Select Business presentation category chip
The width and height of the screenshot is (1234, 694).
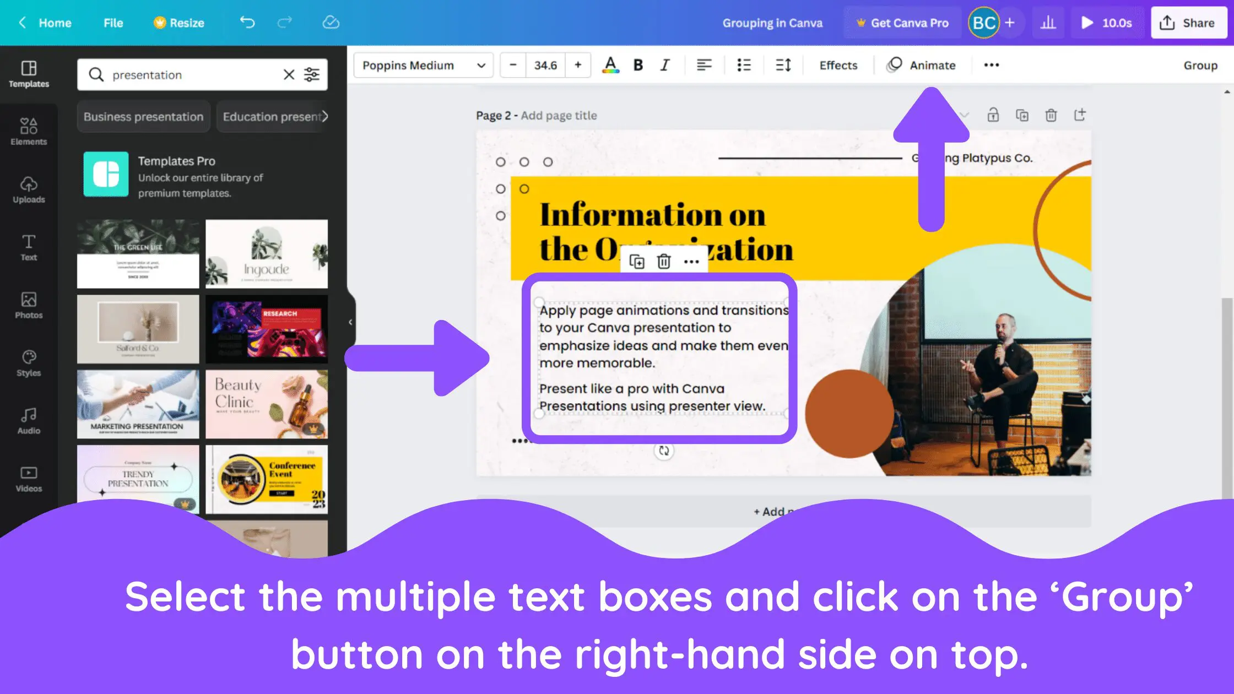coord(143,116)
